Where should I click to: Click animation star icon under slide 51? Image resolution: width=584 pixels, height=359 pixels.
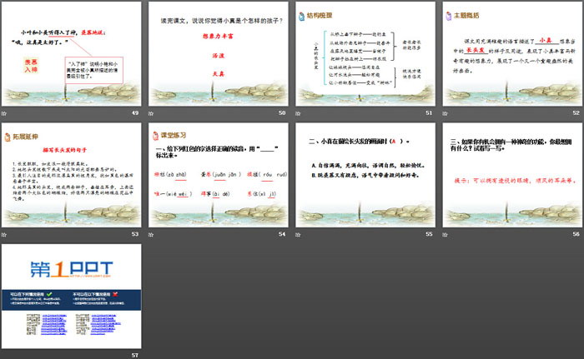[298, 113]
